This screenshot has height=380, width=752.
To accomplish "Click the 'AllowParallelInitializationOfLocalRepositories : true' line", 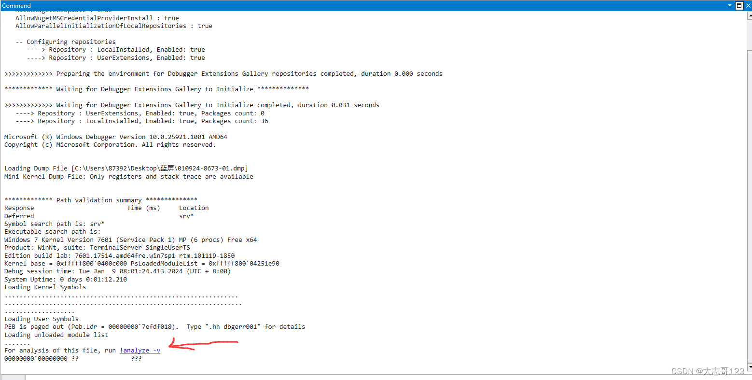I will (114, 26).
